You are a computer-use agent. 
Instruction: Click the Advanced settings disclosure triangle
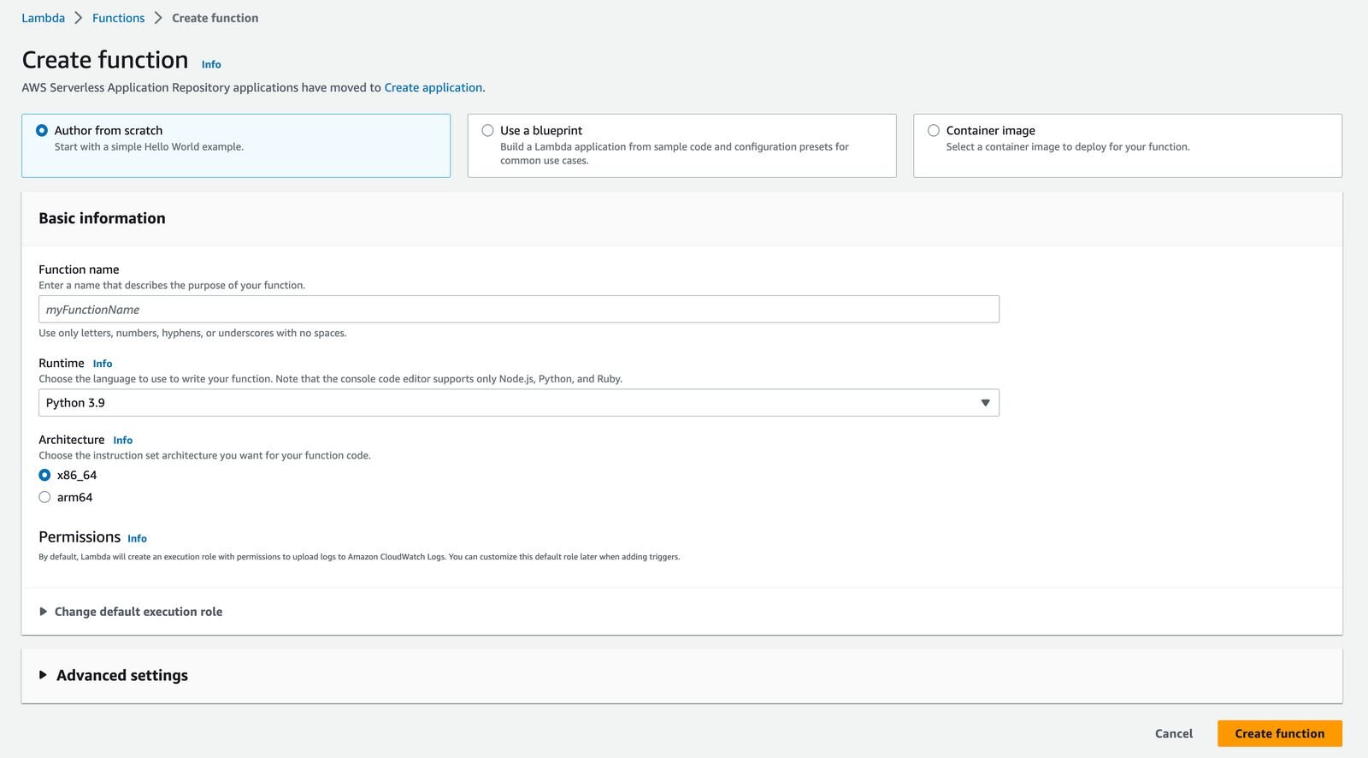(43, 675)
